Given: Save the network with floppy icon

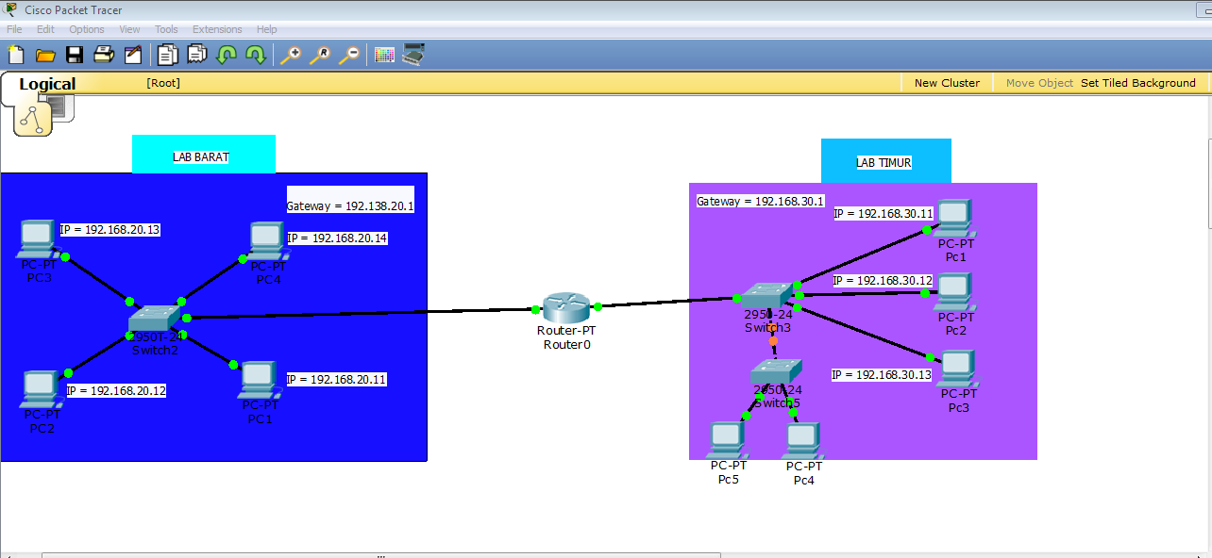Looking at the screenshot, I should click(74, 55).
